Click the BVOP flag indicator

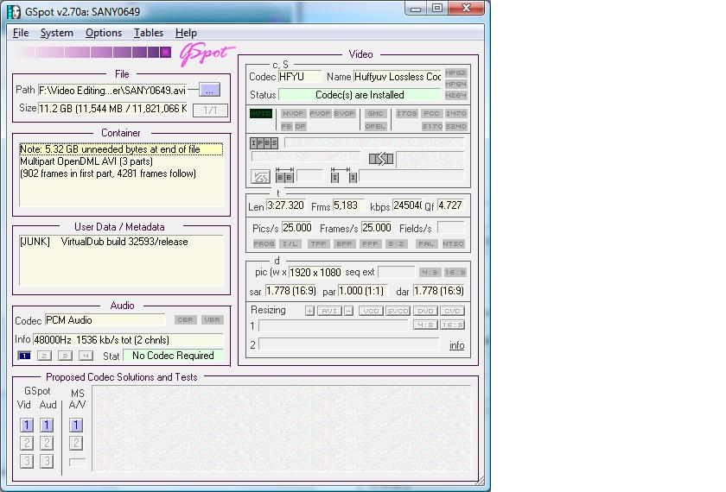pyautogui.click(x=344, y=113)
